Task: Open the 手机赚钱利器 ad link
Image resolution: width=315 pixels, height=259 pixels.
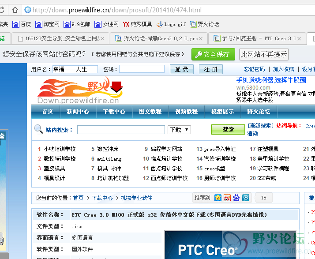Action: [271, 80]
